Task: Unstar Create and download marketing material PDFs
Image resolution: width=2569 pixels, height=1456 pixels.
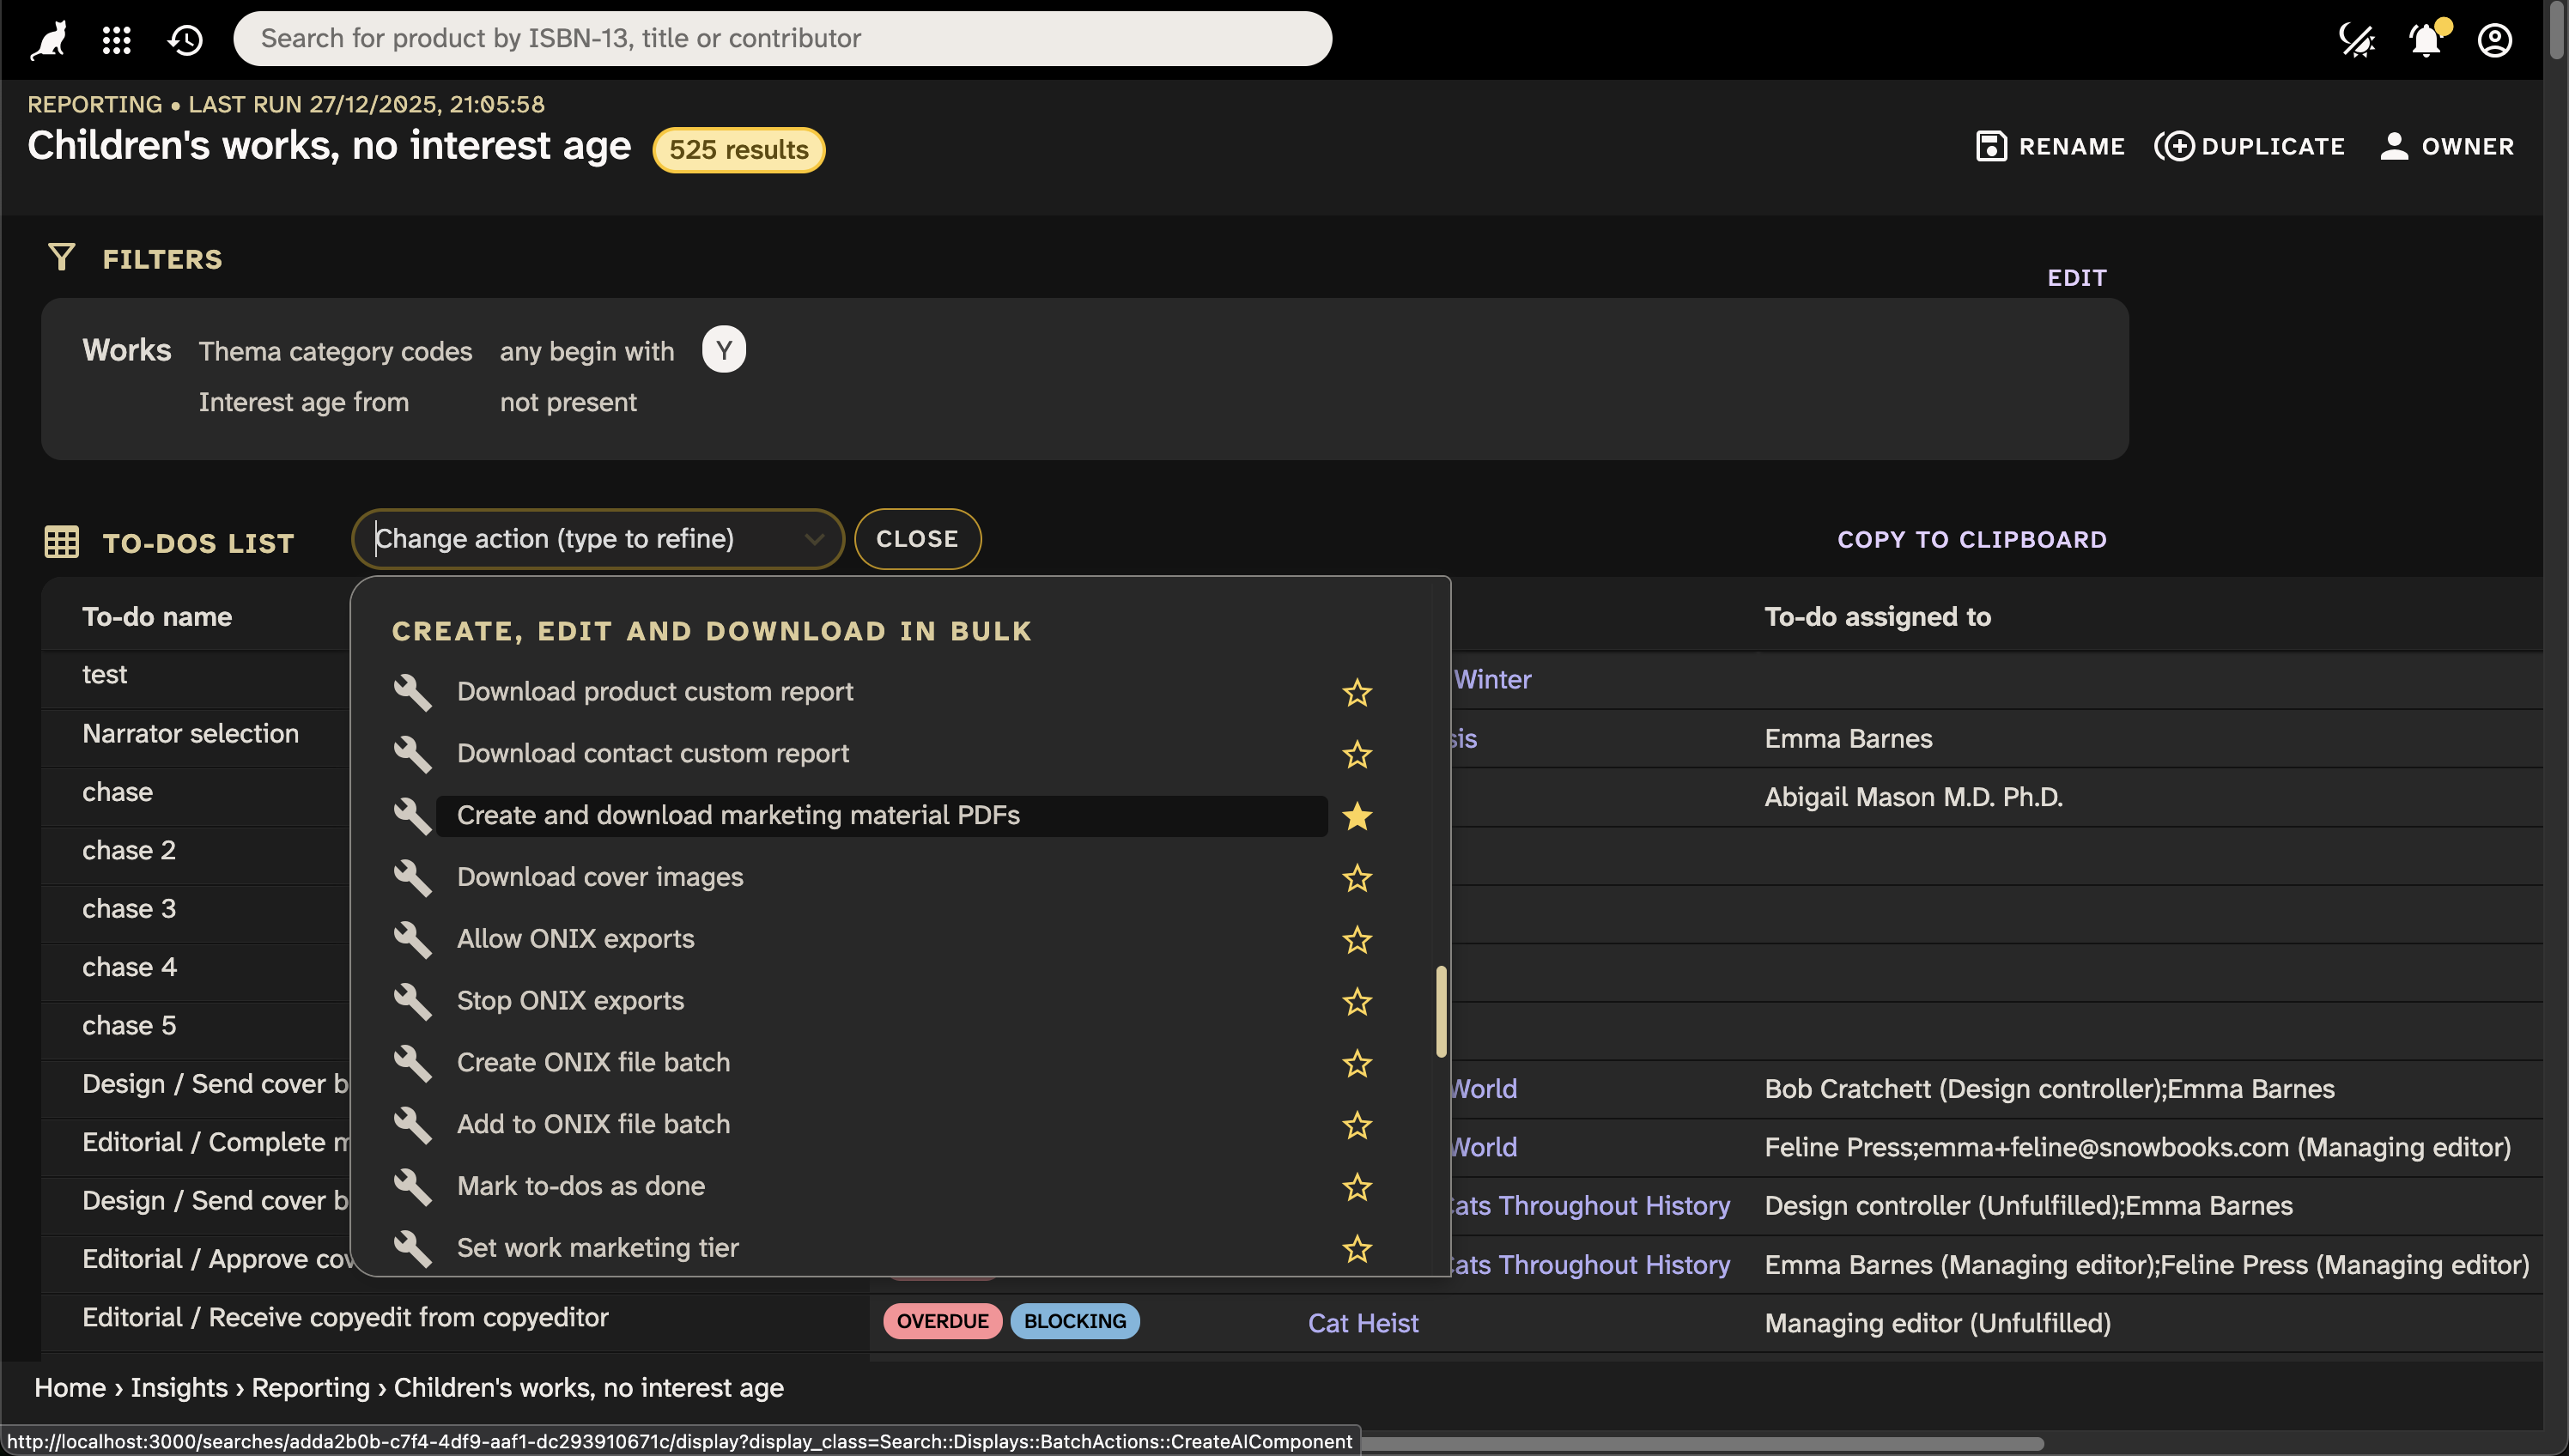Action: [x=1356, y=816]
